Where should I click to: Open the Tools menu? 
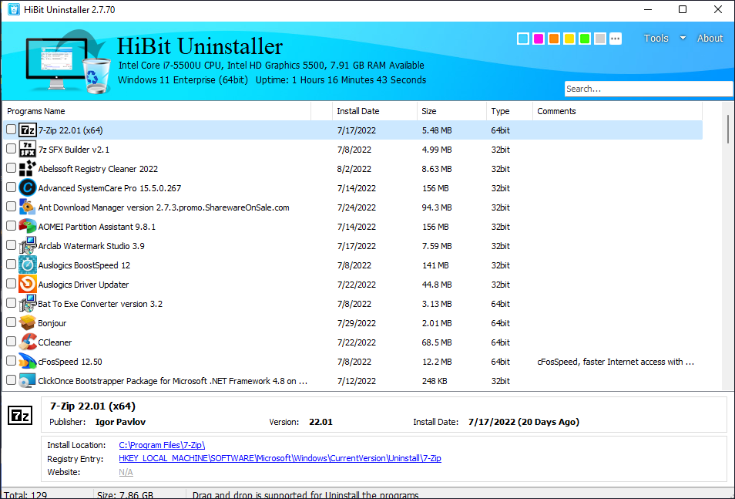click(656, 39)
